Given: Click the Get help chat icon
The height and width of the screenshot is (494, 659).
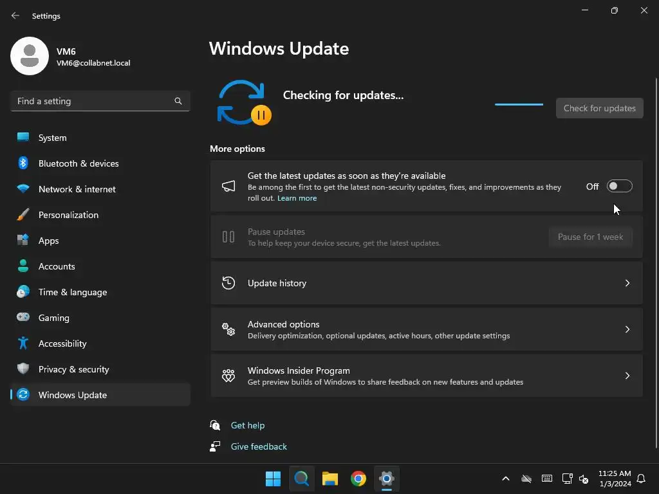Looking at the screenshot, I should (x=215, y=425).
